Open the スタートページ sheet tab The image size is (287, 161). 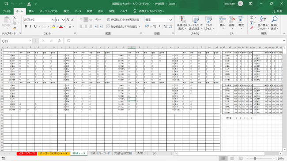(27, 154)
